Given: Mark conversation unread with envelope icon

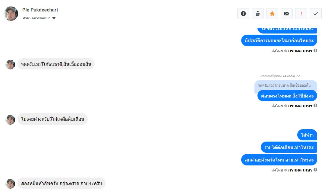Looking at the screenshot, I should click(287, 14).
